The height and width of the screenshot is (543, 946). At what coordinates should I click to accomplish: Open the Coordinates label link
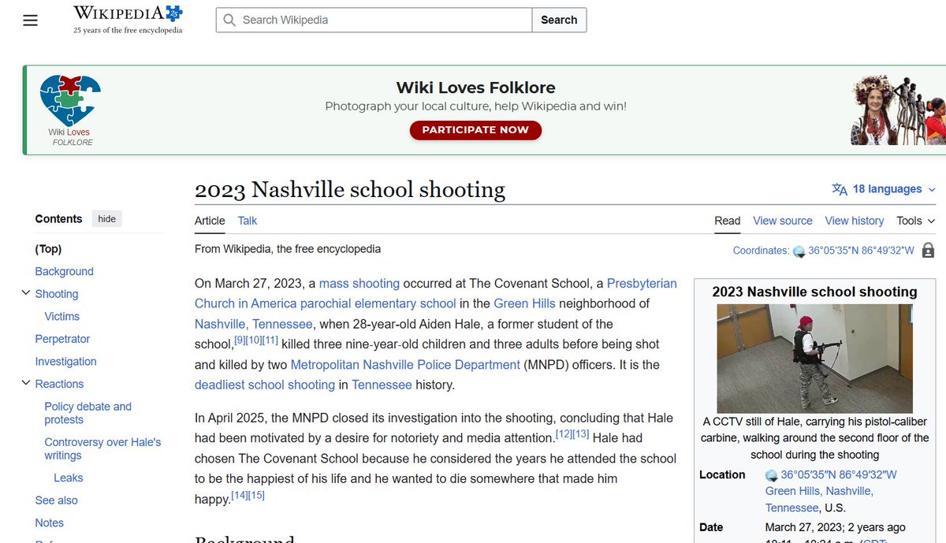coord(761,251)
